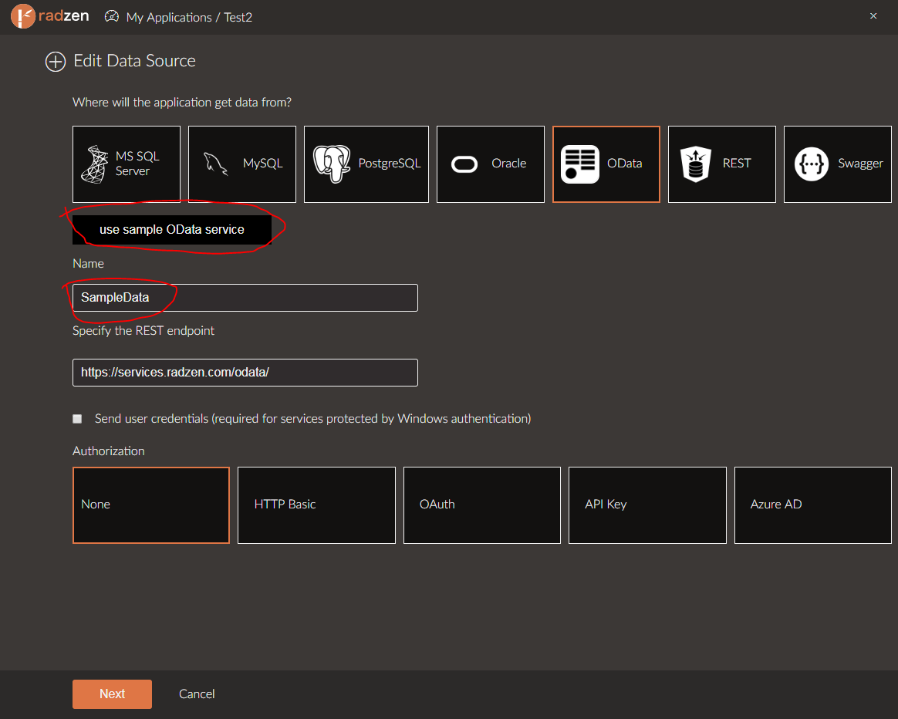Click the PostgreSQL label text
Image resolution: width=898 pixels, height=719 pixels.
coord(390,164)
